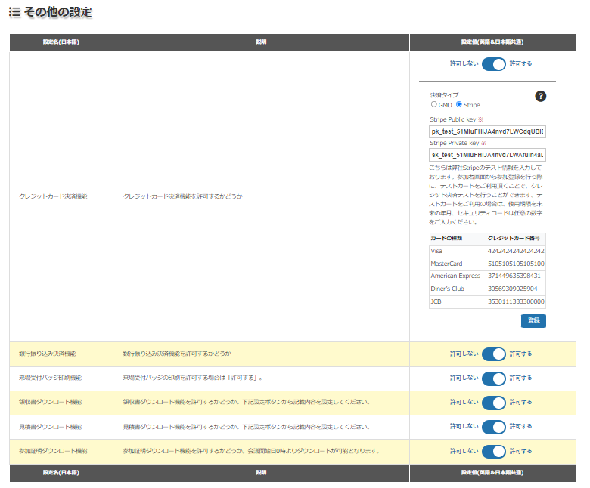Screen dimensions: 590x488
Task: Click the list icon beside その他の設定 heading
Action: [x=14, y=12]
